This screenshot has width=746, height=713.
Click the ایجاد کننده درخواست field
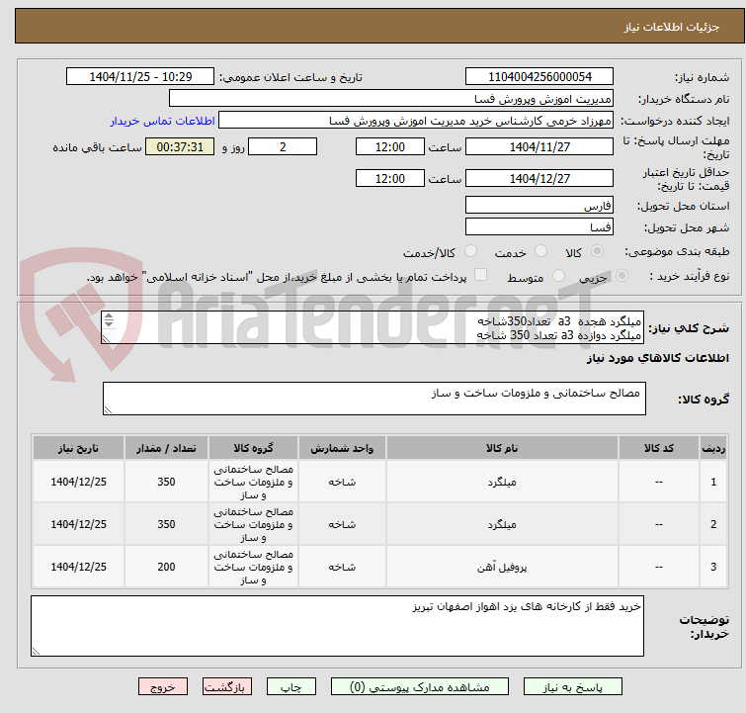pyautogui.click(x=416, y=121)
